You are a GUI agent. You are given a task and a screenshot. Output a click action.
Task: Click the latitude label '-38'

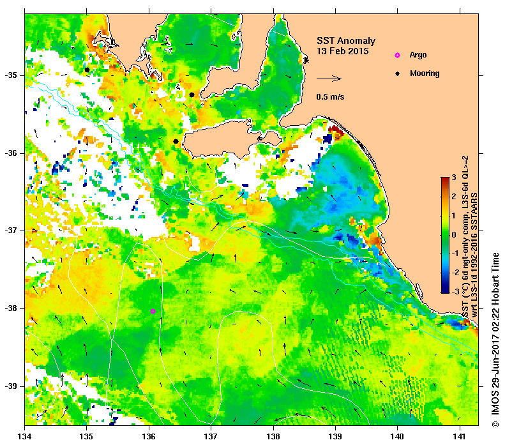click(x=11, y=308)
